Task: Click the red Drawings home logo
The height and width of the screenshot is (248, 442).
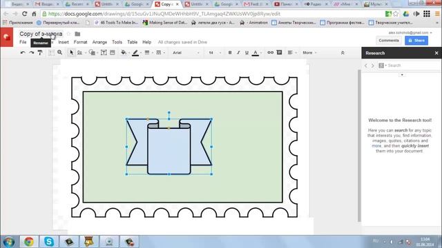Action: [x=6, y=37]
